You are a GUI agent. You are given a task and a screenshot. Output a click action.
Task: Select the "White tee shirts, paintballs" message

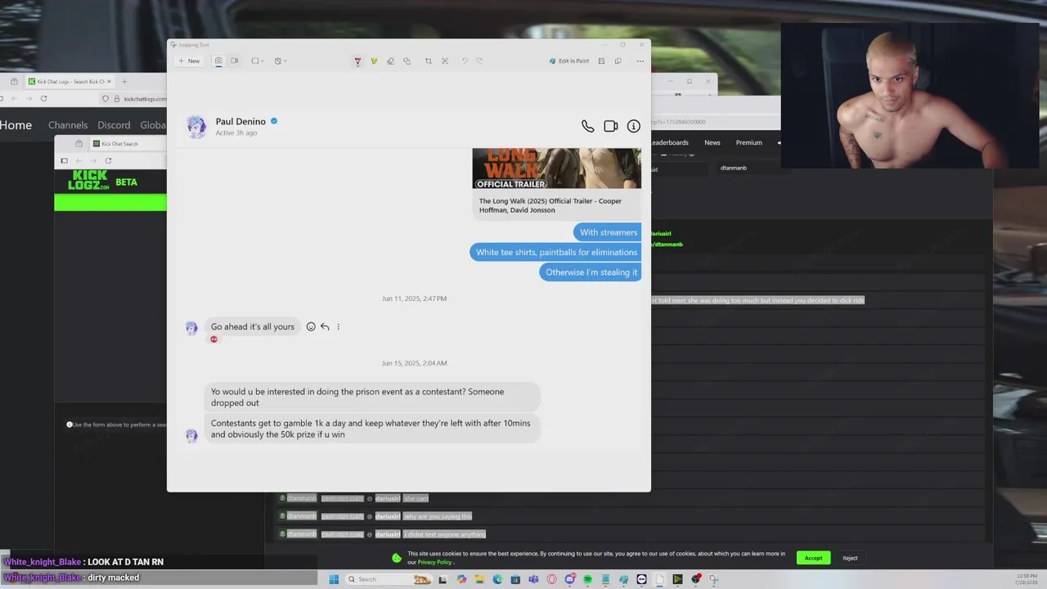(556, 252)
